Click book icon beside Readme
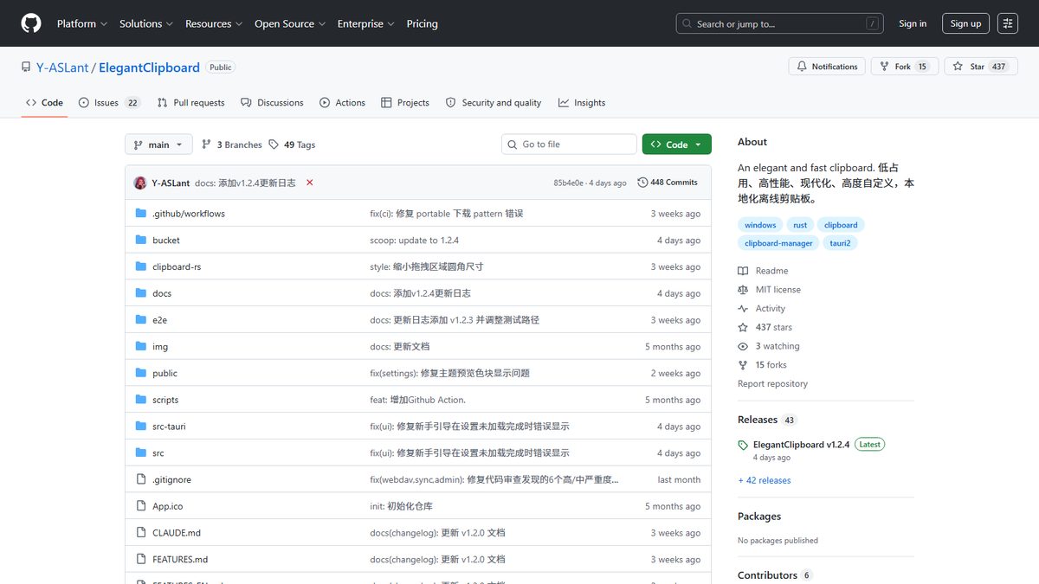 click(x=743, y=271)
